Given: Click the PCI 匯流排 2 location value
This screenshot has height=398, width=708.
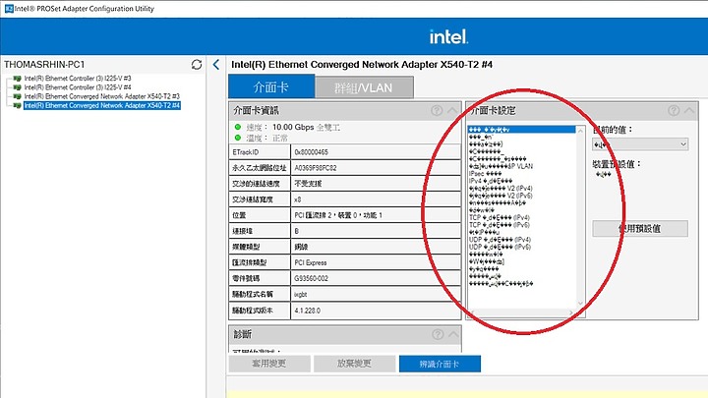Looking at the screenshot, I should [338, 215].
